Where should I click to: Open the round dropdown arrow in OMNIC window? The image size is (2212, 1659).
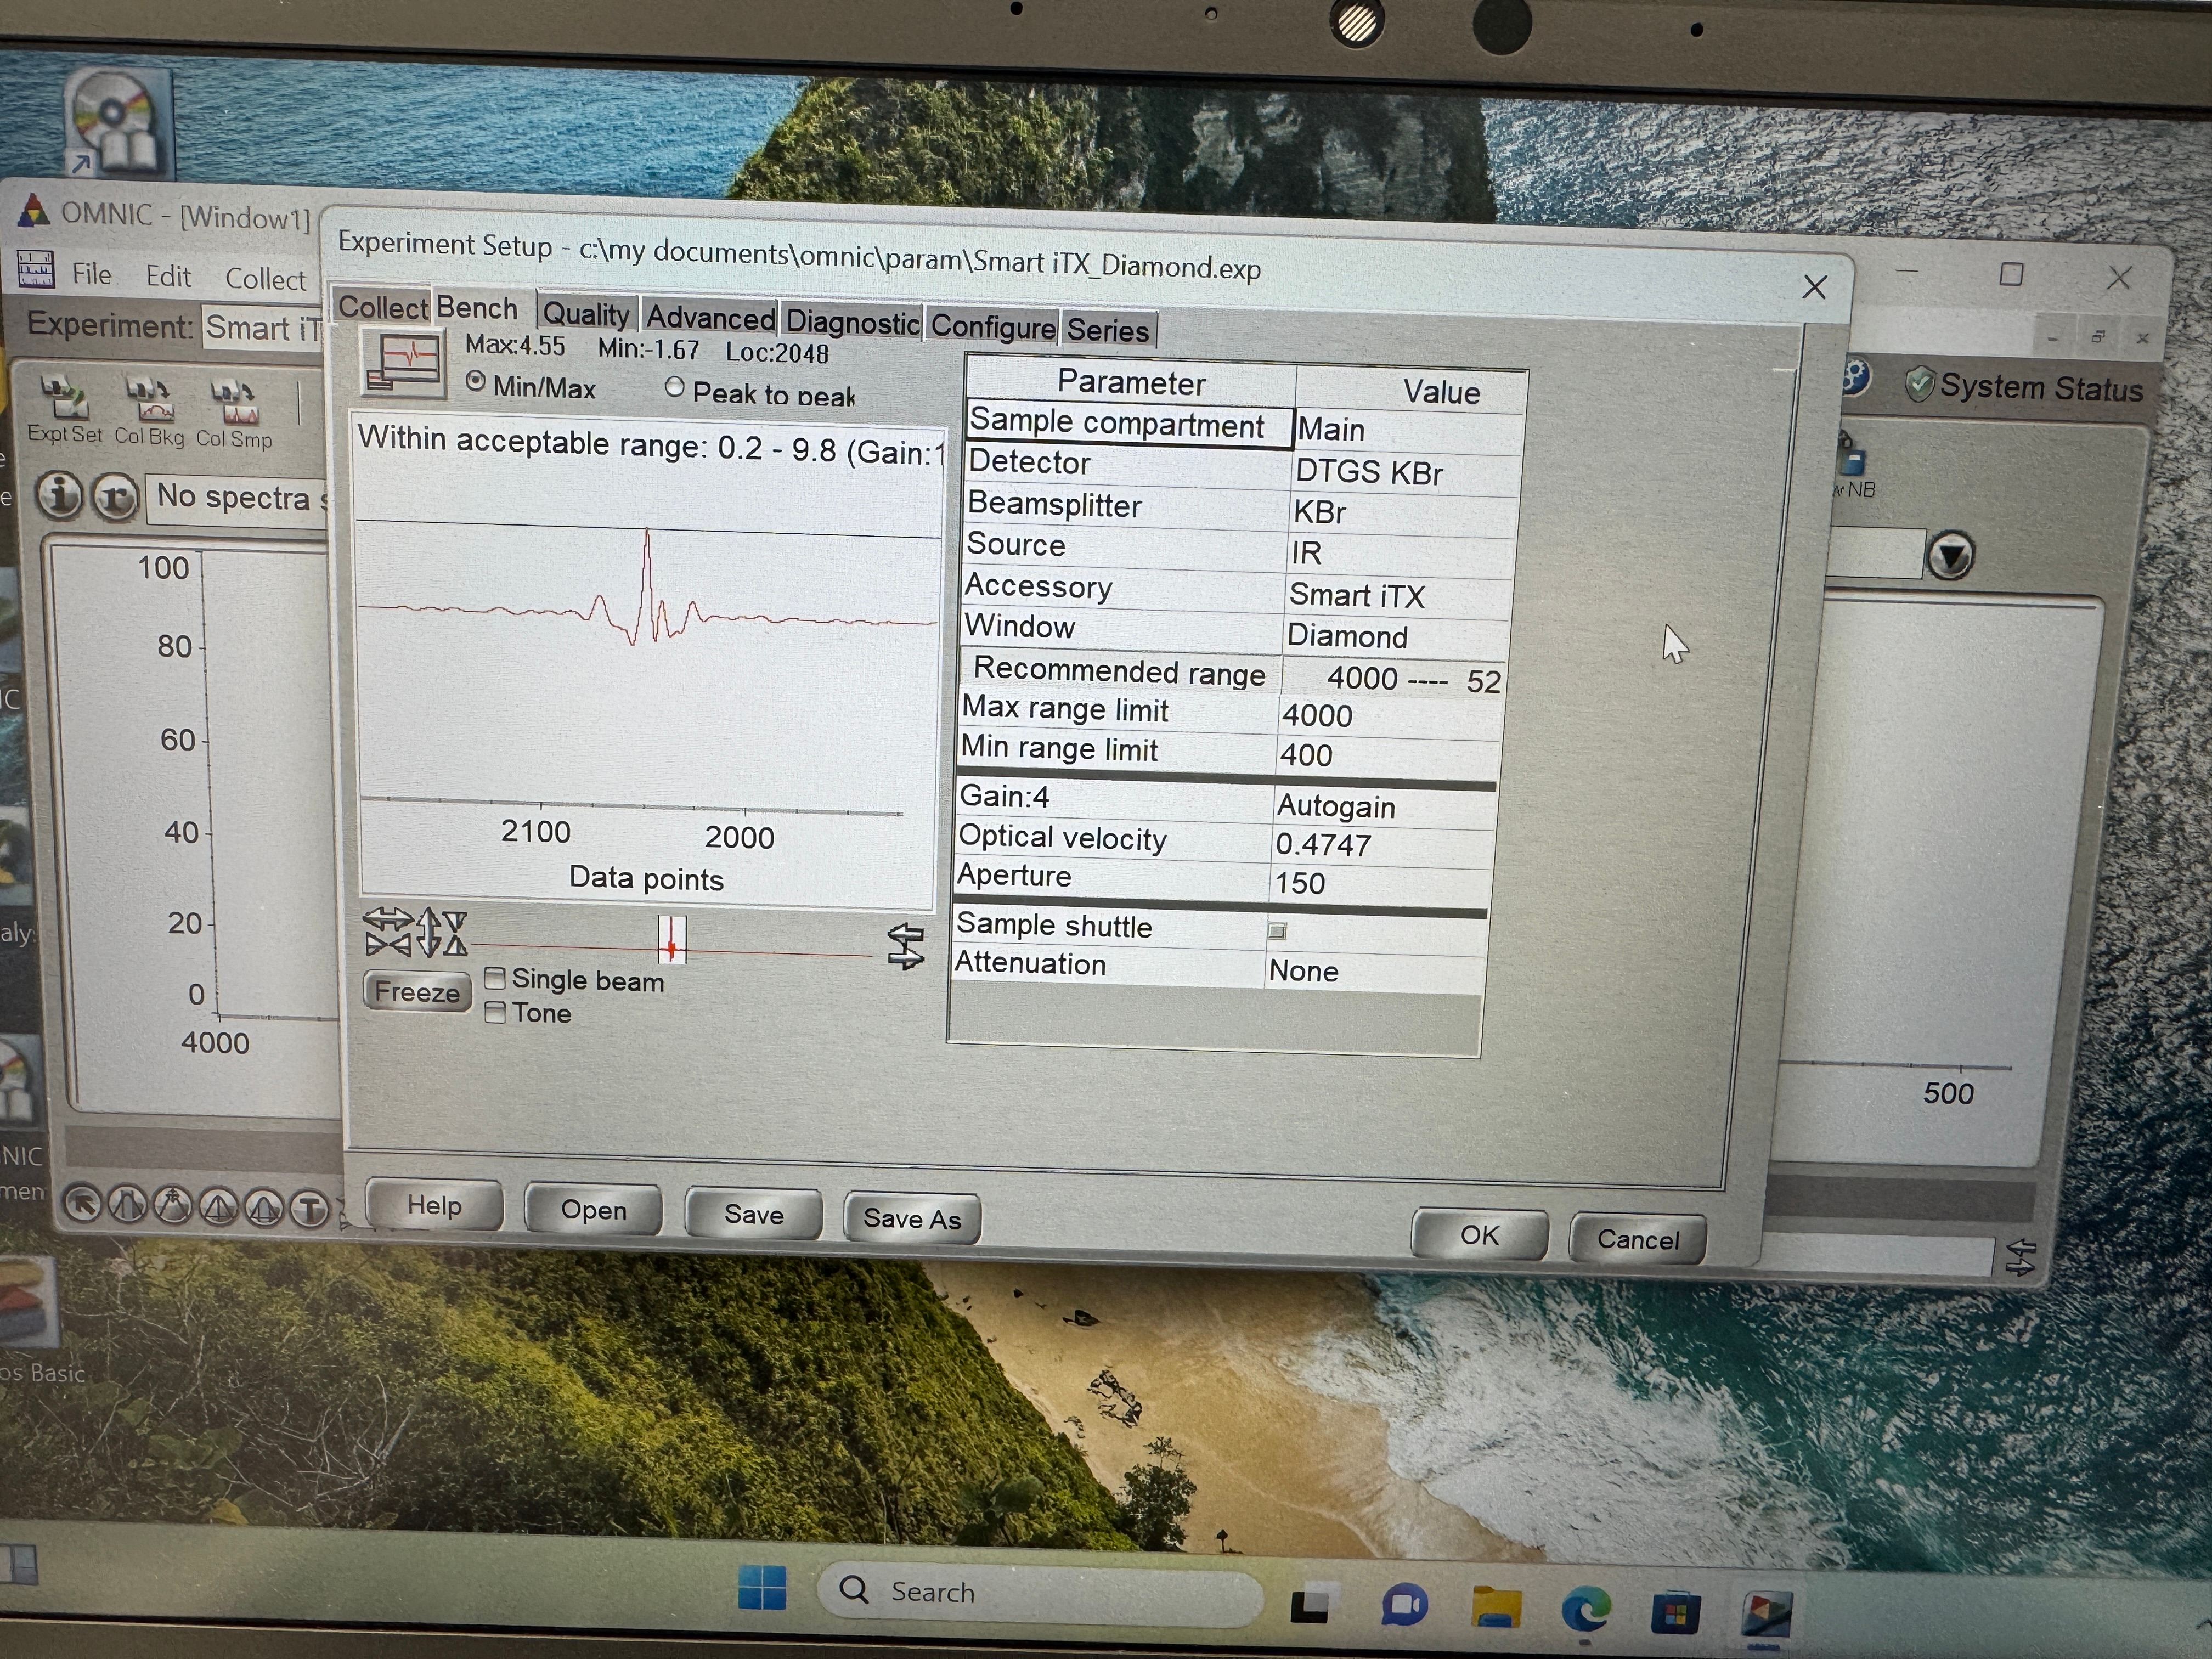click(x=1951, y=556)
